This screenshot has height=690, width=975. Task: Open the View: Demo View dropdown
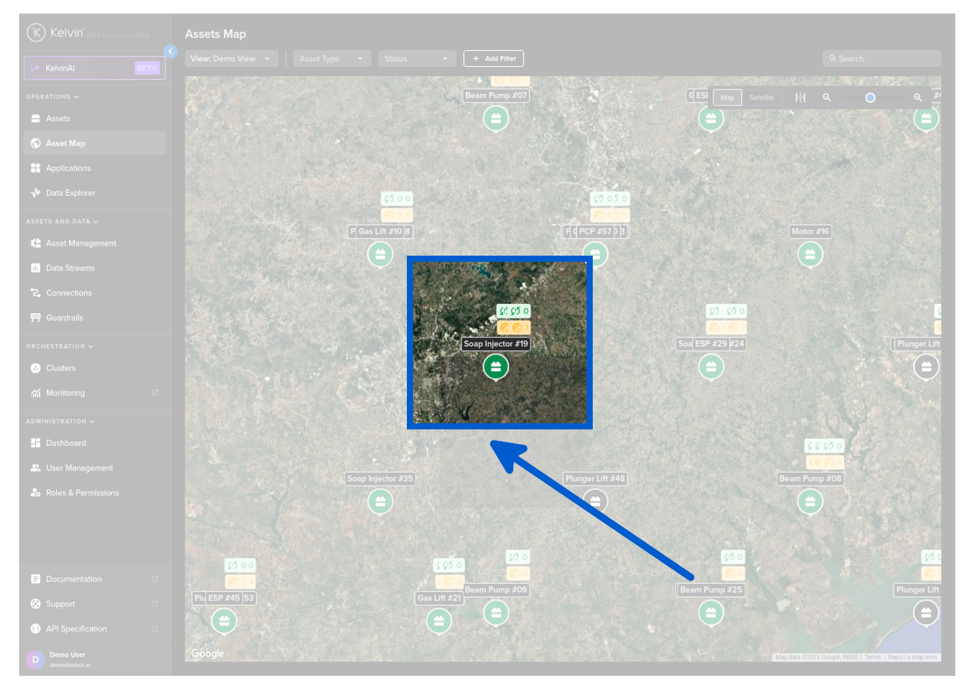point(231,59)
